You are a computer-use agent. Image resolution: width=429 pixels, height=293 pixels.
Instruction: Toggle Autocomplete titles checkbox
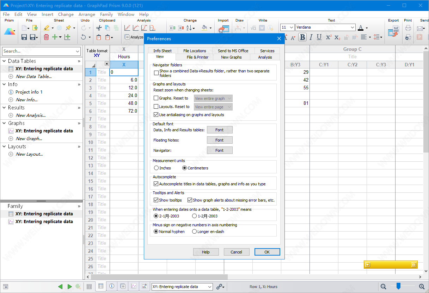pyautogui.click(x=156, y=184)
